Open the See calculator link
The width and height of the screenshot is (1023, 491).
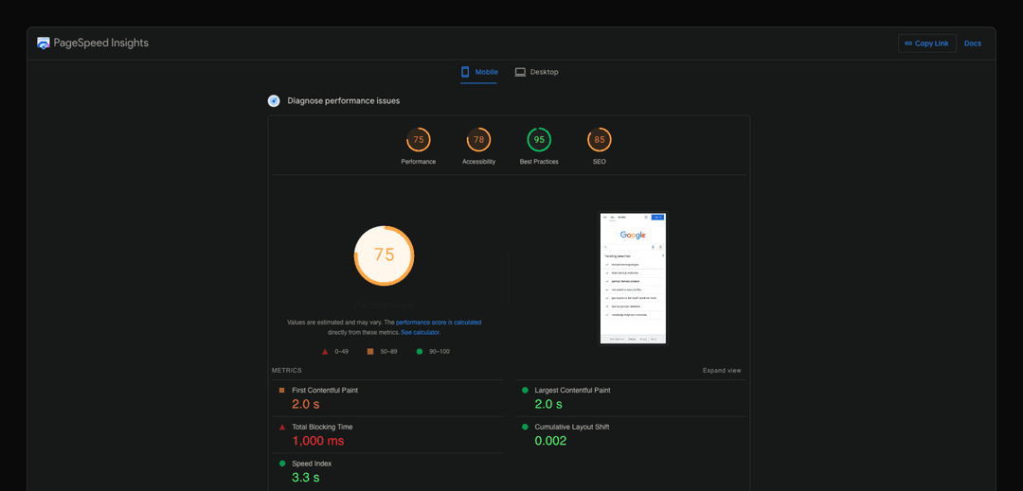coord(420,333)
